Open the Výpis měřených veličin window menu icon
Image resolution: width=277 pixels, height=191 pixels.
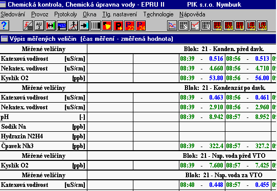click(x=4, y=39)
